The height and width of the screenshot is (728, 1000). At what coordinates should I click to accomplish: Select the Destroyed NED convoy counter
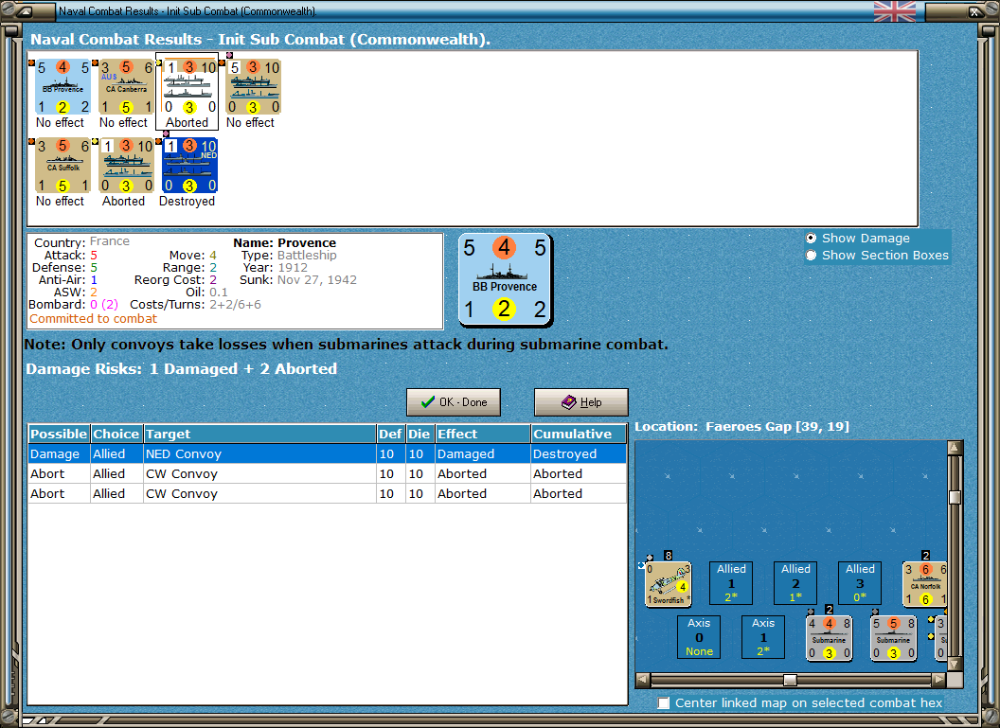click(189, 165)
